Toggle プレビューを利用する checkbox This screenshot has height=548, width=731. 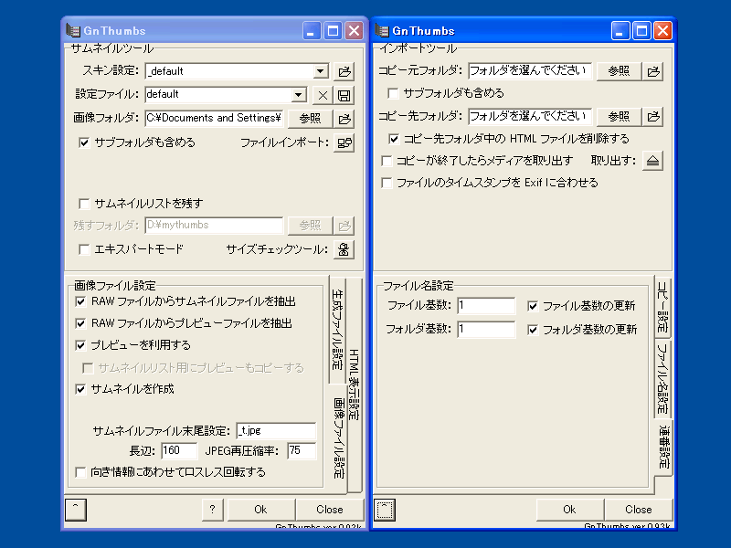click(x=80, y=345)
